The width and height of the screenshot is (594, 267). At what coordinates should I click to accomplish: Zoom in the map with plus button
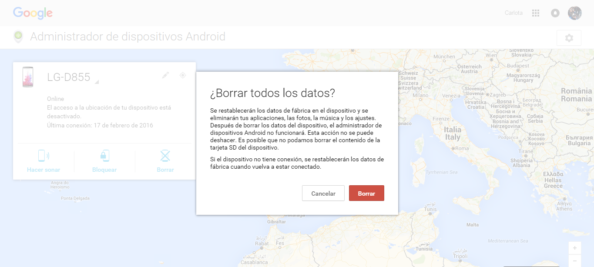coord(574,248)
